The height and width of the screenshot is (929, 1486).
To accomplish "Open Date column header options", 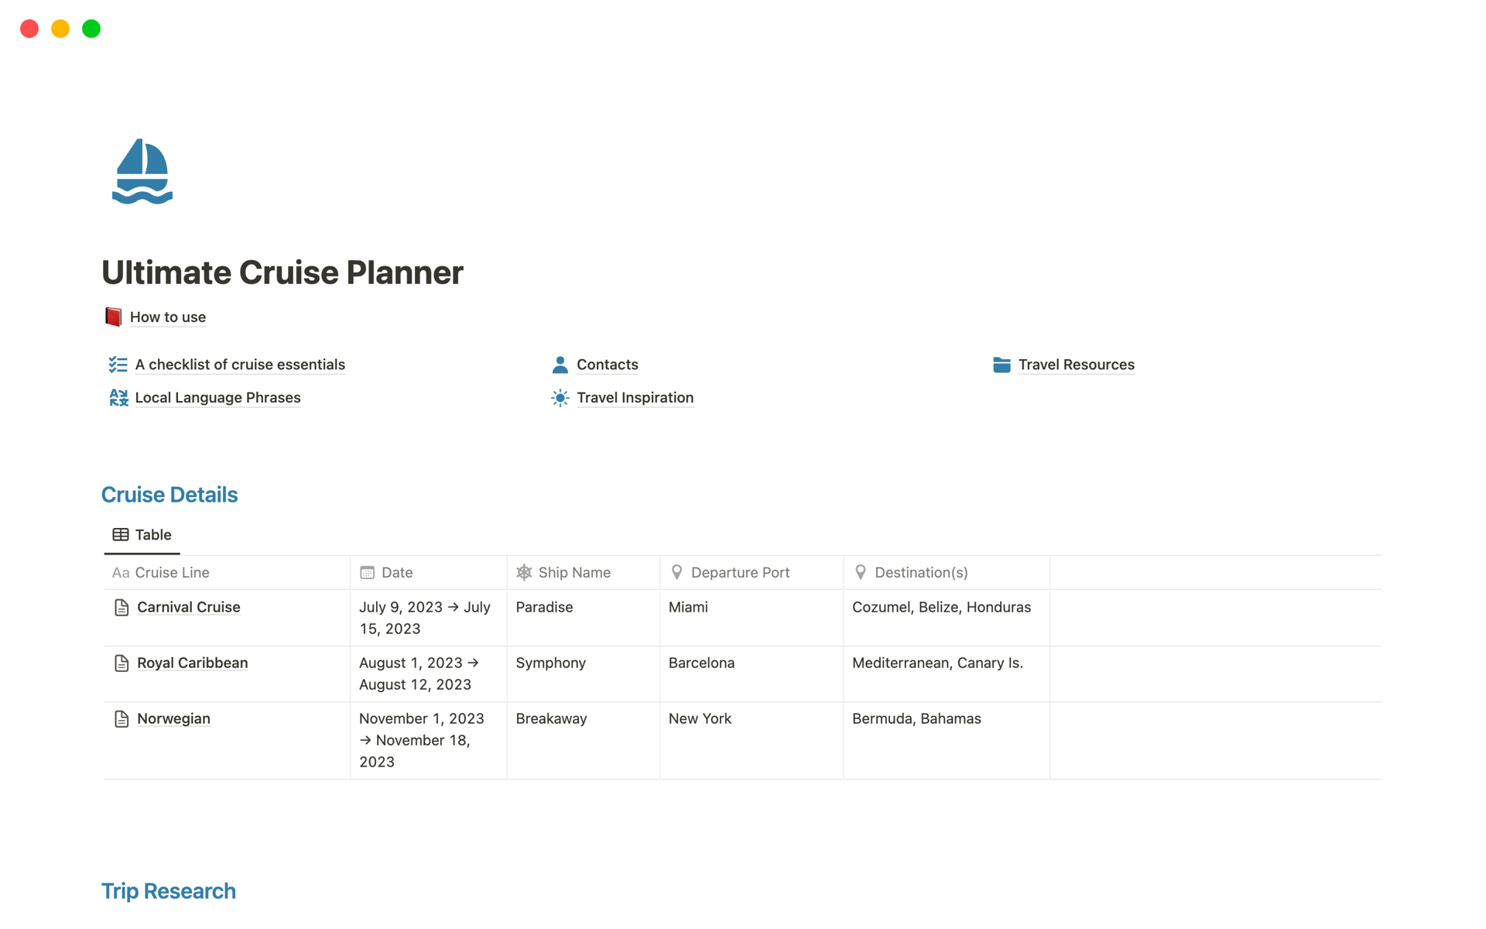I will click(396, 573).
